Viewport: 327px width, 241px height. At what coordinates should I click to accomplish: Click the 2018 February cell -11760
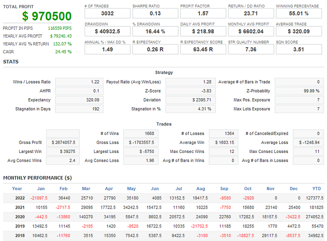pyautogui.click(x=64, y=236)
